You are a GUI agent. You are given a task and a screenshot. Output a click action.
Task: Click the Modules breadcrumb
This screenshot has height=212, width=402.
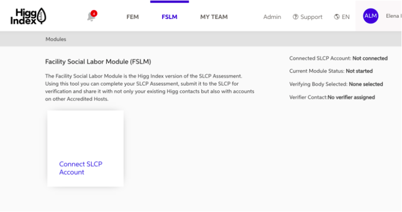56,39
